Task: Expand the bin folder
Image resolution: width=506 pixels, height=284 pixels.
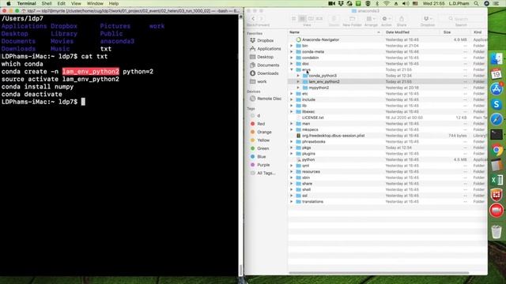Action: pyautogui.click(x=292, y=46)
